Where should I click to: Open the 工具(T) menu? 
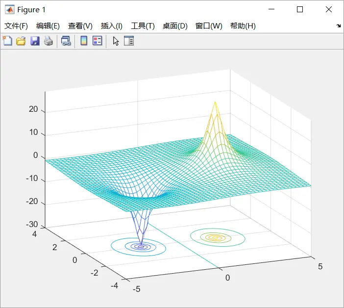point(143,26)
